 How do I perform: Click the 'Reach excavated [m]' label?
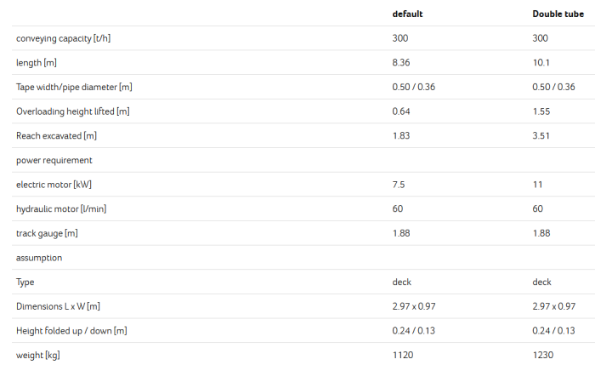(56, 136)
